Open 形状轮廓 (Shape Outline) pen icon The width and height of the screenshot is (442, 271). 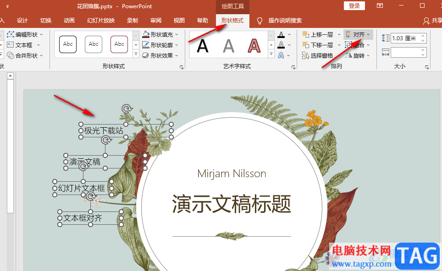pos(146,45)
